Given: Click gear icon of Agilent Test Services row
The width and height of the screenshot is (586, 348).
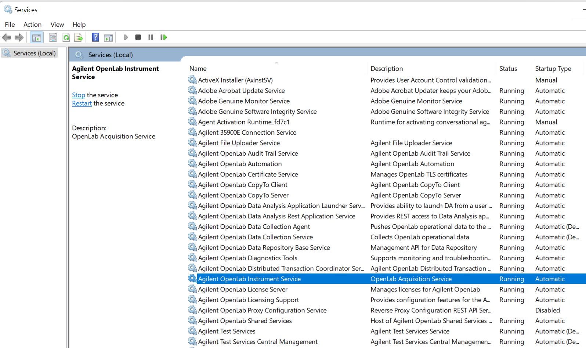Looking at the screenshot, I should click(x=192, y=331).
